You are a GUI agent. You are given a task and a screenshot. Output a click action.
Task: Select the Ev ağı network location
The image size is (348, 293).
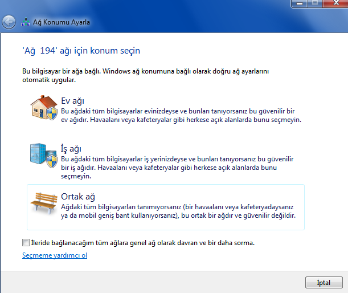166,110
